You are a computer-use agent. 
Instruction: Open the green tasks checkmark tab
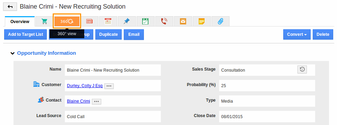pos(146,21)
